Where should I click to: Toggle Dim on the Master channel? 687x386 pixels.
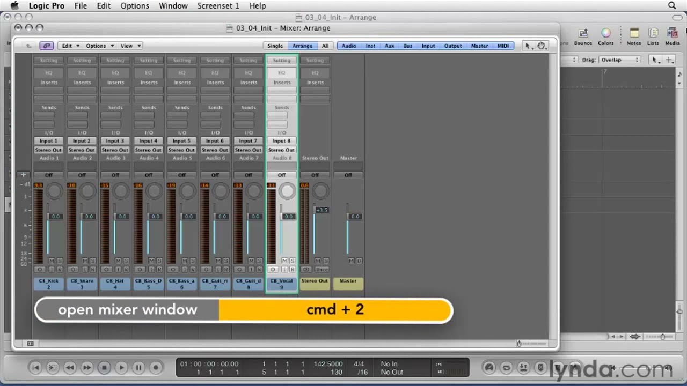coord(359,261)
